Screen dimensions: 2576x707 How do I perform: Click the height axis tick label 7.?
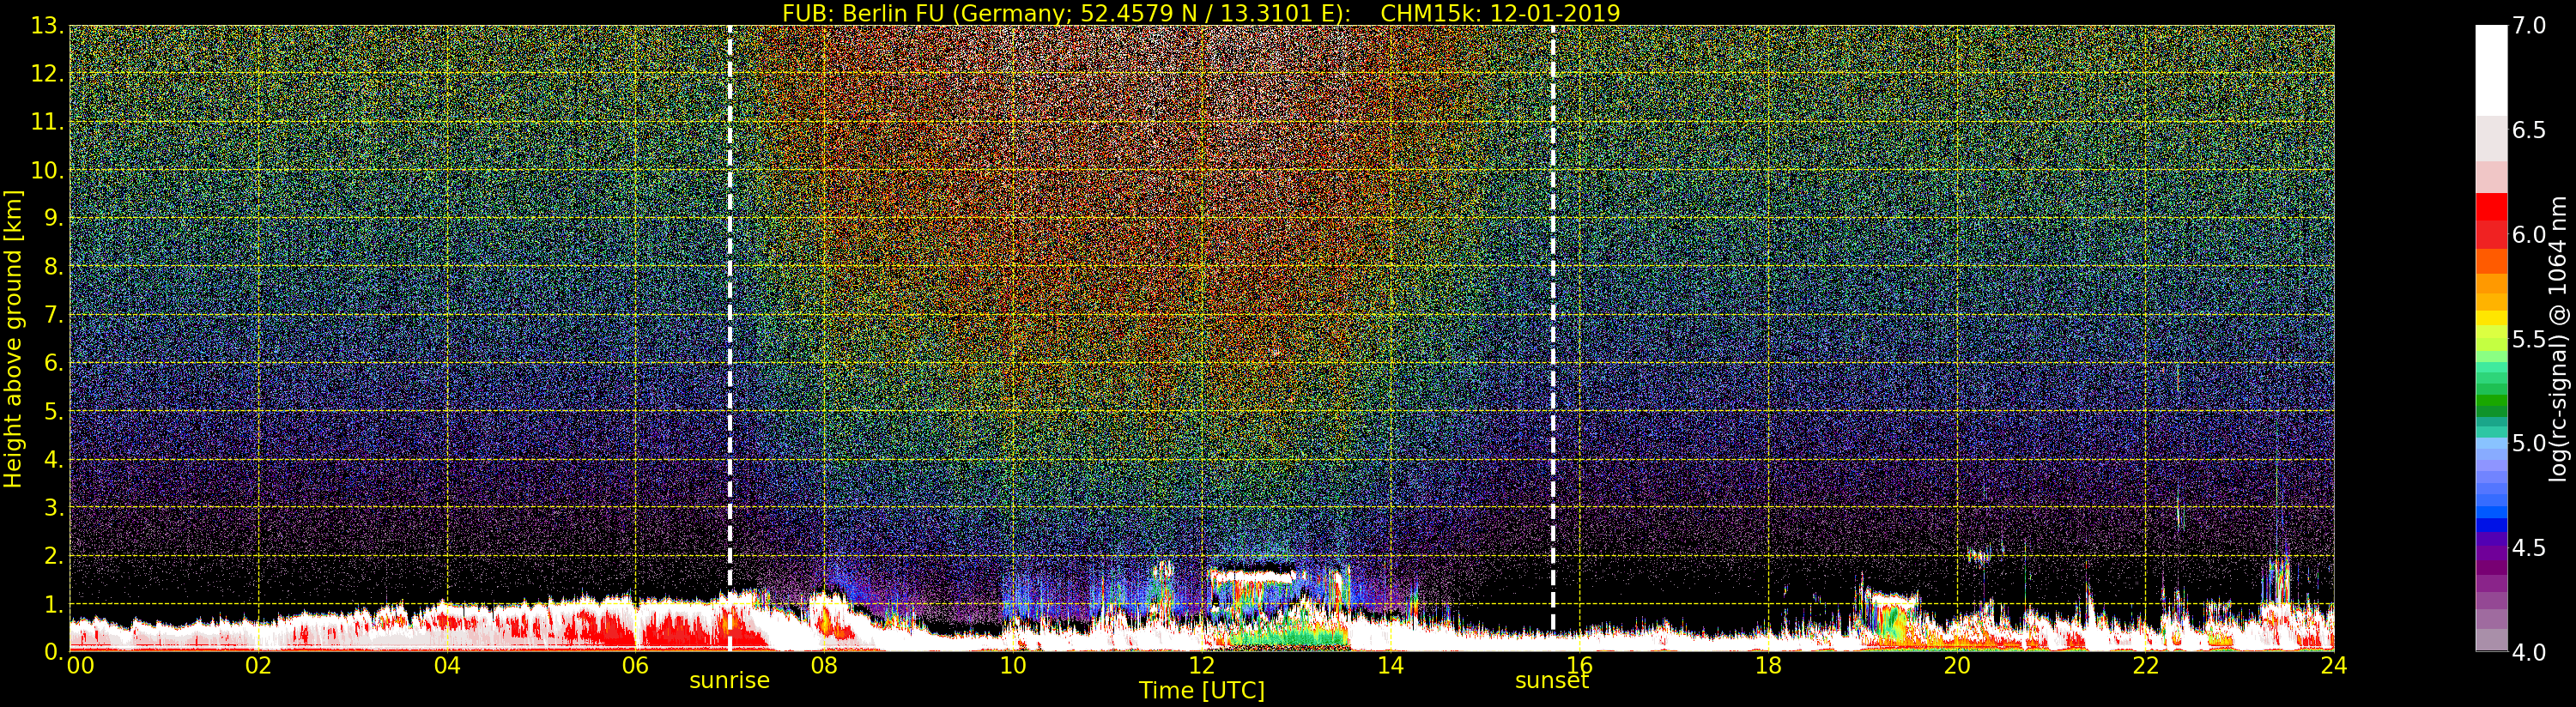(x=54, y=315)
